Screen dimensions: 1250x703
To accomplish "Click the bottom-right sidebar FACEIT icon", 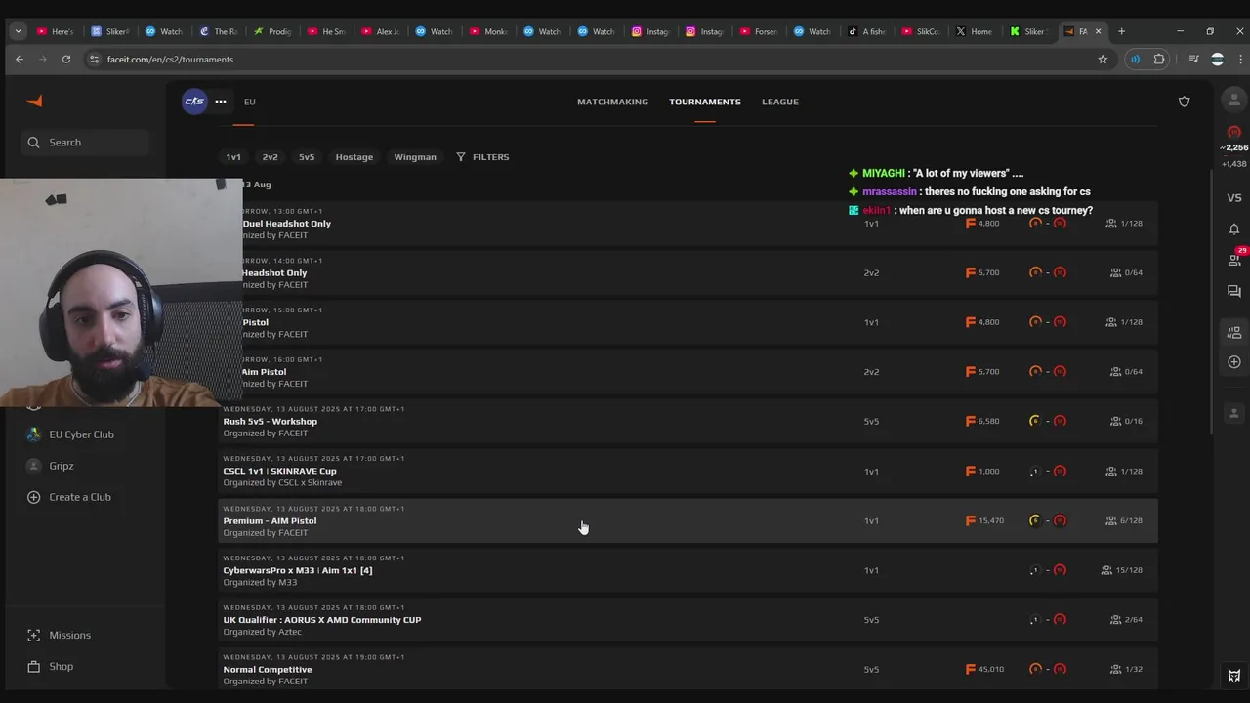I will (1234, 676).
